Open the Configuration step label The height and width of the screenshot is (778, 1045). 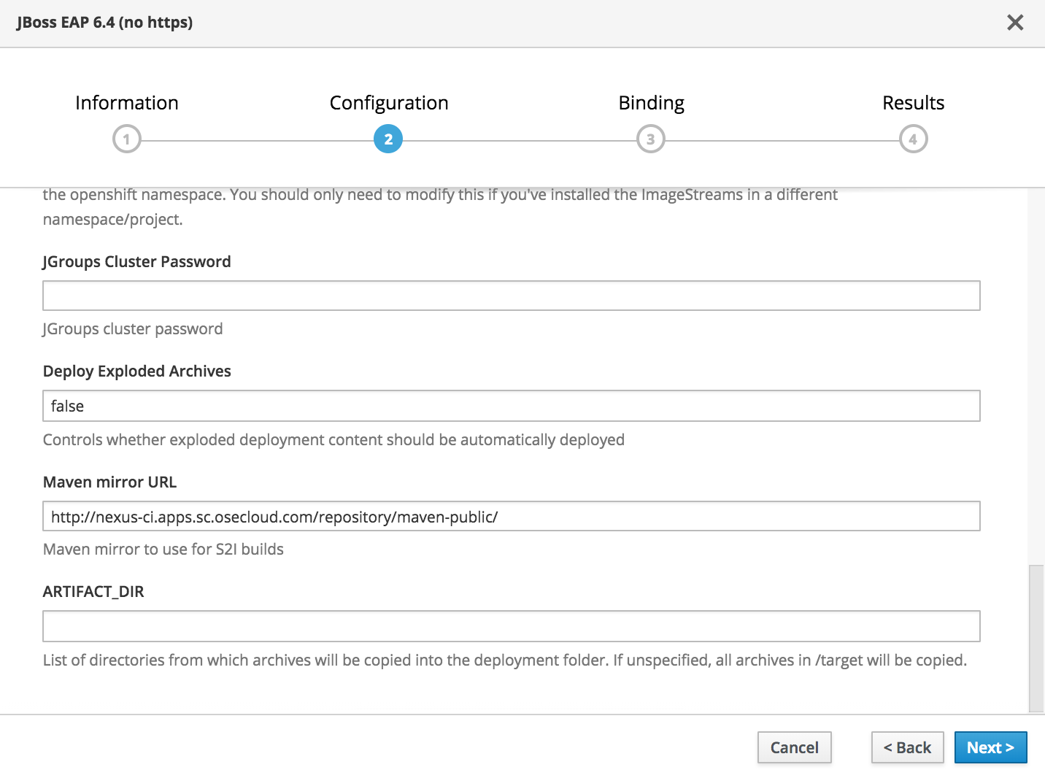click(389, 103)
